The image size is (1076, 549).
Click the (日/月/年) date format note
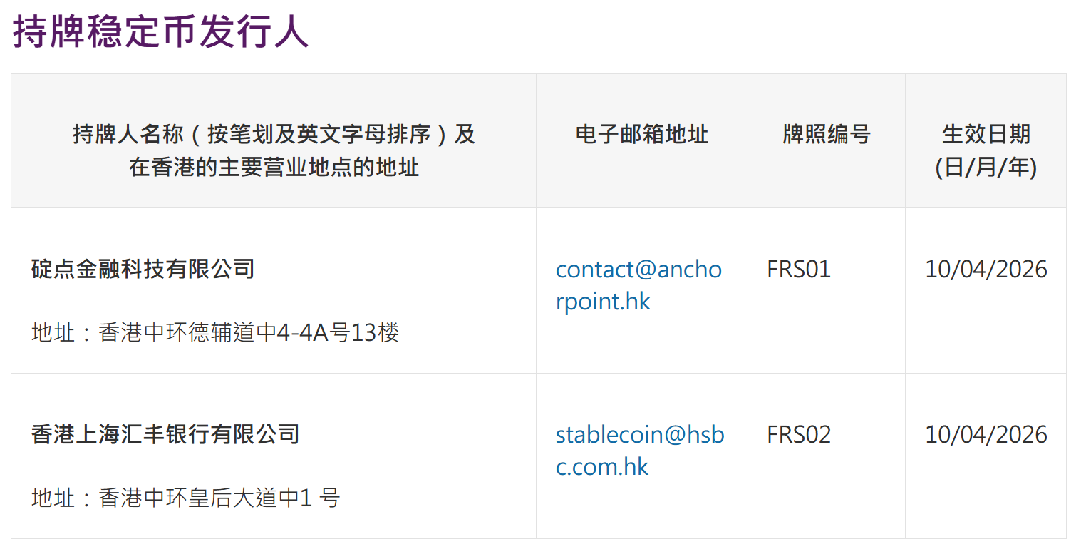(x=986, y=168)
